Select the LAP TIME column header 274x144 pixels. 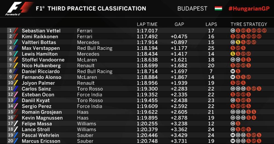click(147, 24)
